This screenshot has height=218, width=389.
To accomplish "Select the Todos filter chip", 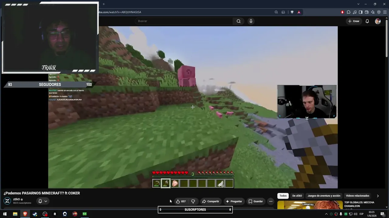I will point(283,196).
